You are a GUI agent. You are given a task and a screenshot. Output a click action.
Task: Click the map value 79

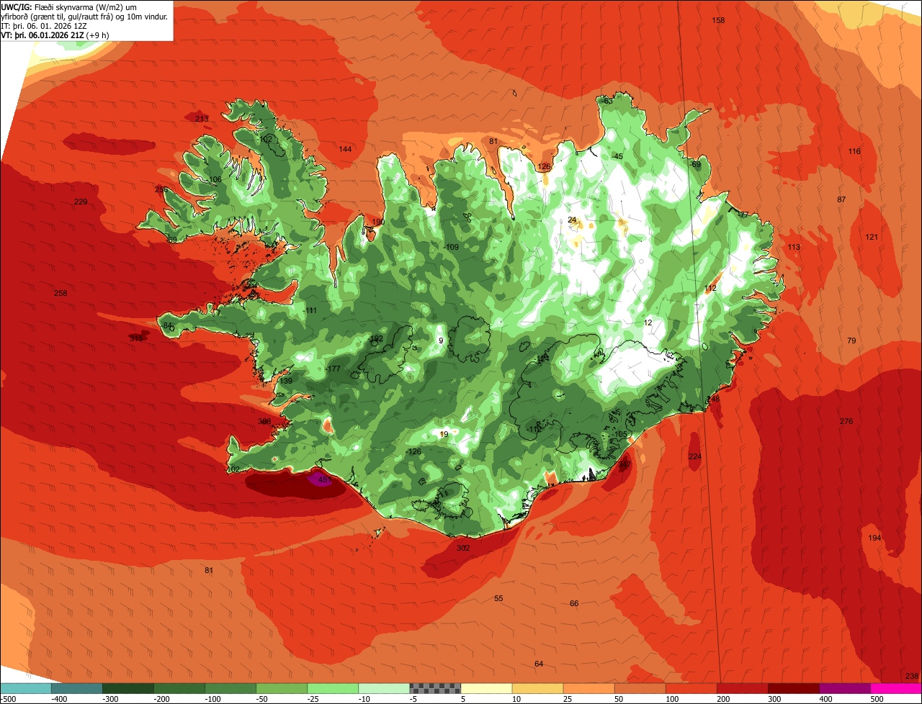point(851,340)
